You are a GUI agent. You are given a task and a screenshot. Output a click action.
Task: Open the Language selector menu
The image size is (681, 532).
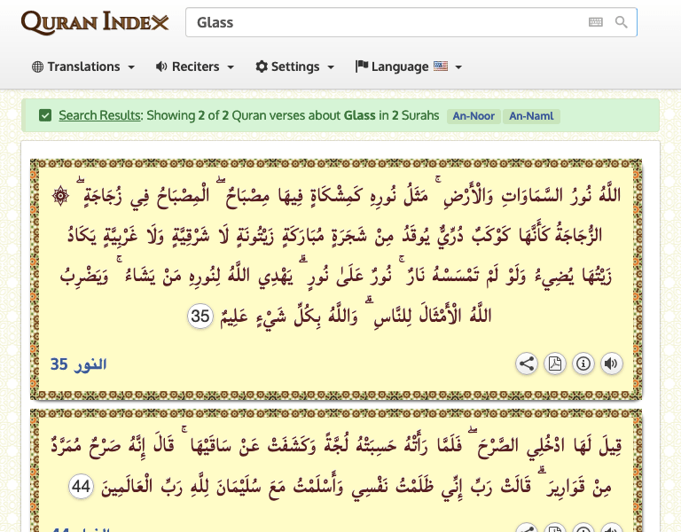[x=408, y=66]
